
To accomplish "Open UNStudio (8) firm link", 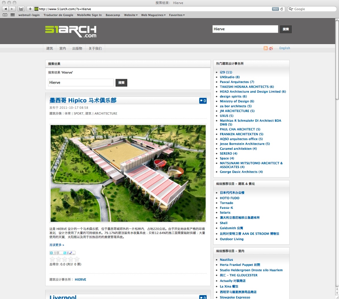I will tap(230, 77).
